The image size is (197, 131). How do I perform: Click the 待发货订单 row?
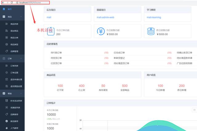tap(79, 58)
